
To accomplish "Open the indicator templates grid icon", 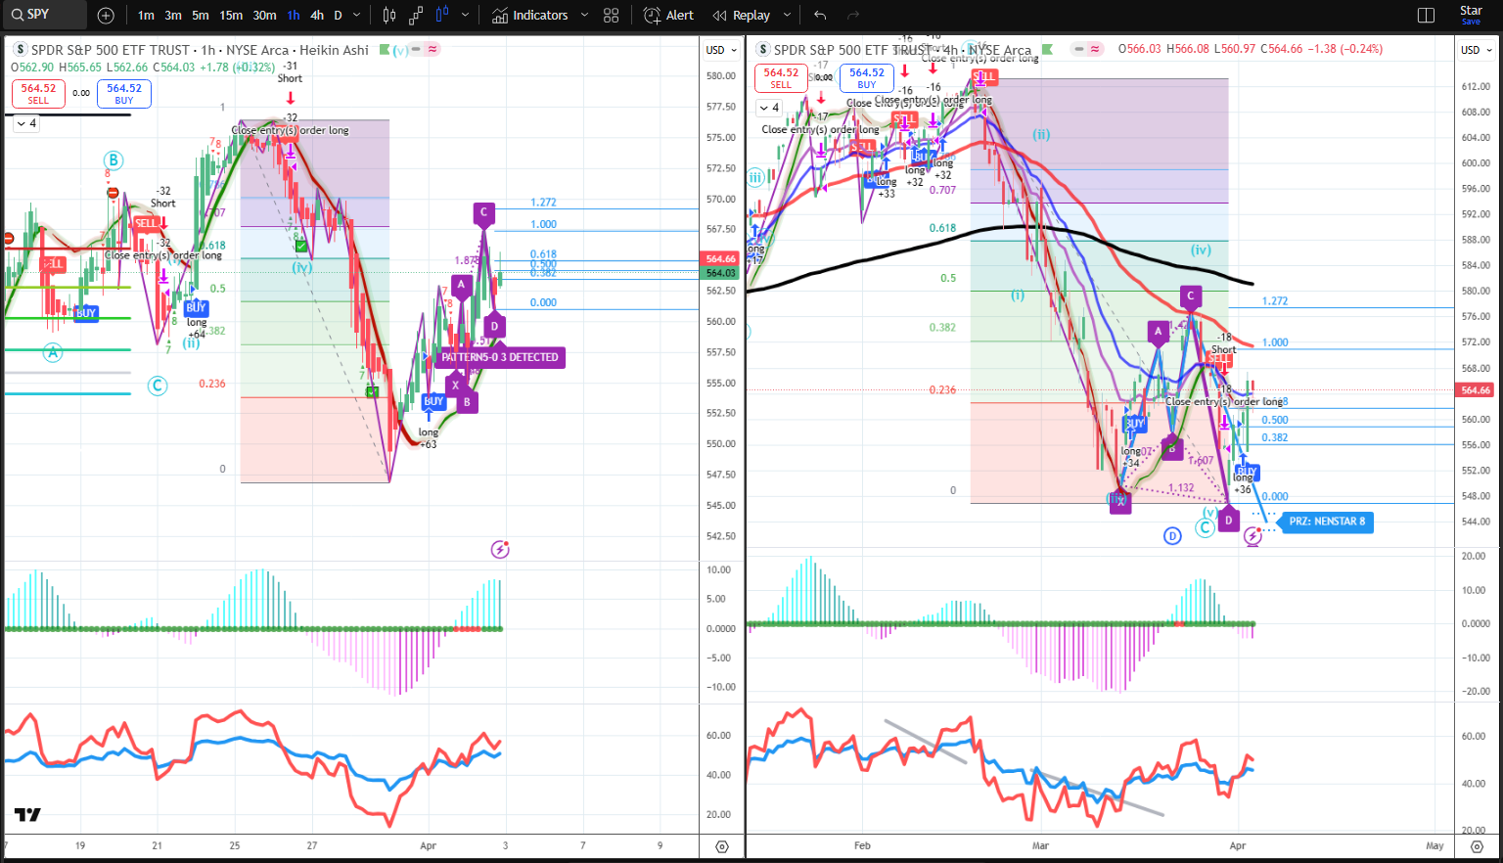I will coord(612,16).
